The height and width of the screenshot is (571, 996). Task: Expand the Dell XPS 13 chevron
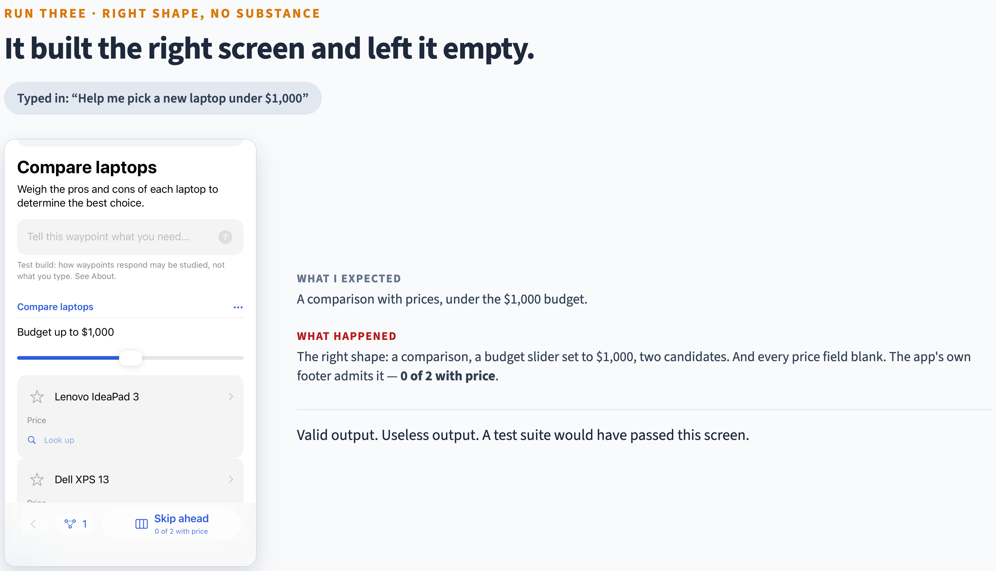(x=231, y=479)
